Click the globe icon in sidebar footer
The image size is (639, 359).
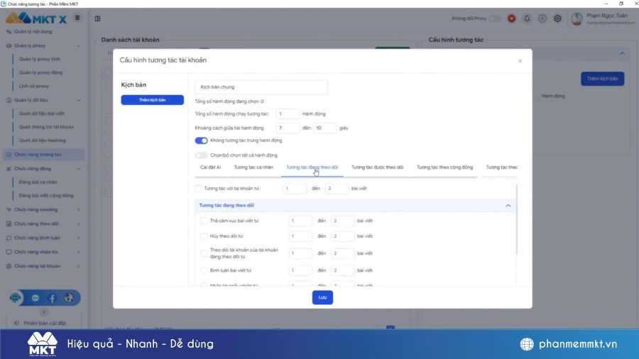pyautogui.click(x=69, y=298)
